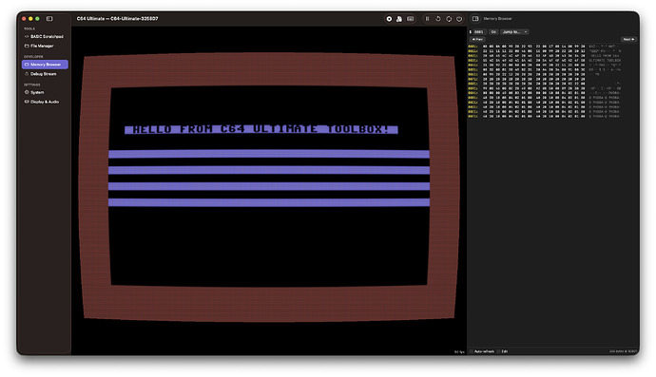Open File Manager in the sidebar
656x377 pixels.
tap(45, 46)
